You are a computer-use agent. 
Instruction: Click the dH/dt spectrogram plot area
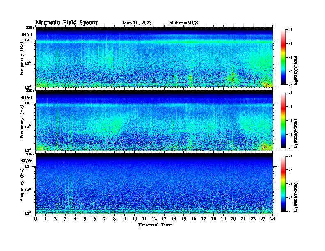(x=154, y=57)
